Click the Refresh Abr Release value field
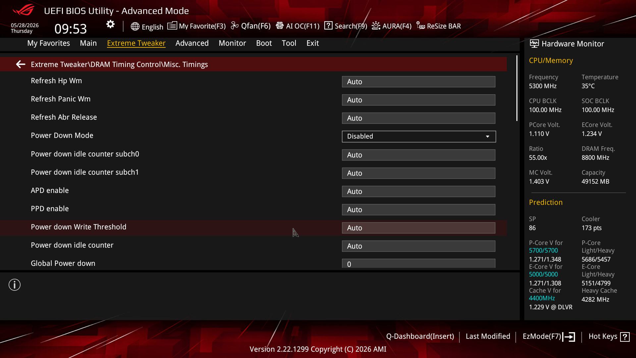The width and height of the screenshot is (636, 358). [419, 118]
